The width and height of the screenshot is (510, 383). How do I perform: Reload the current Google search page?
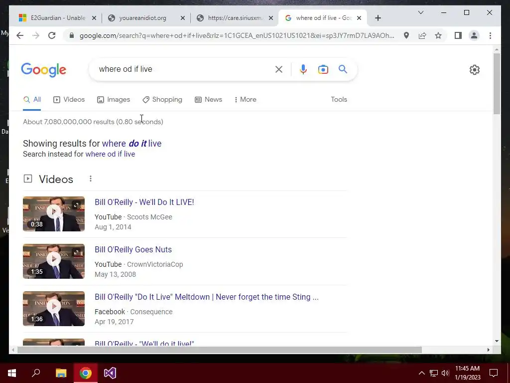pos(52,35)
